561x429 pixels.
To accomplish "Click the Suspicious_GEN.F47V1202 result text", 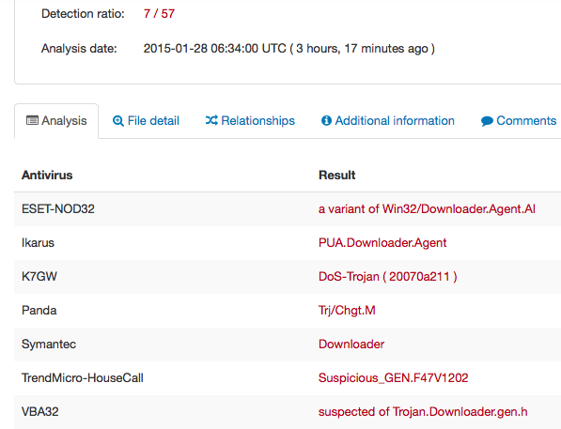I will tap(393, 378).
